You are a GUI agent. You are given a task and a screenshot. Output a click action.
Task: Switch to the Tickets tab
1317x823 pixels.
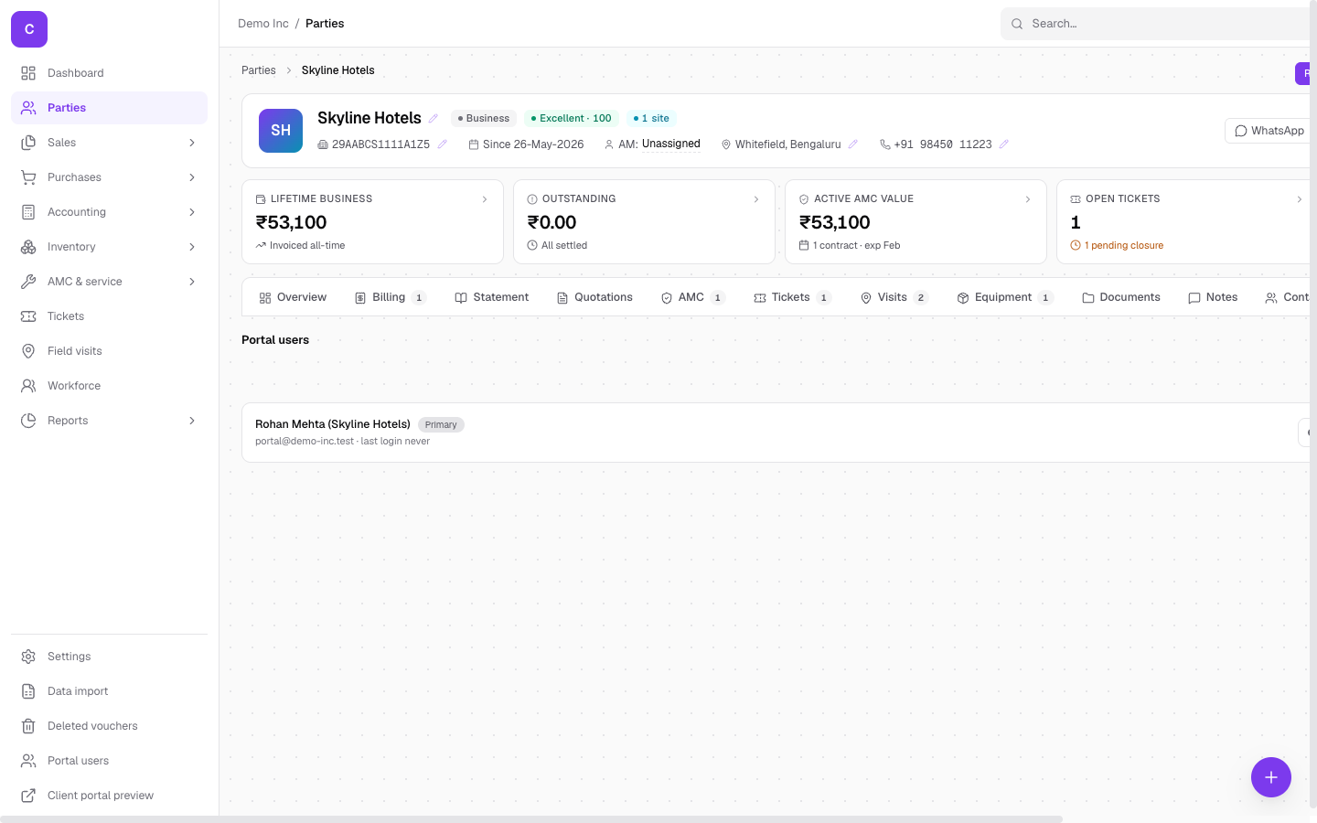point(792,297)
